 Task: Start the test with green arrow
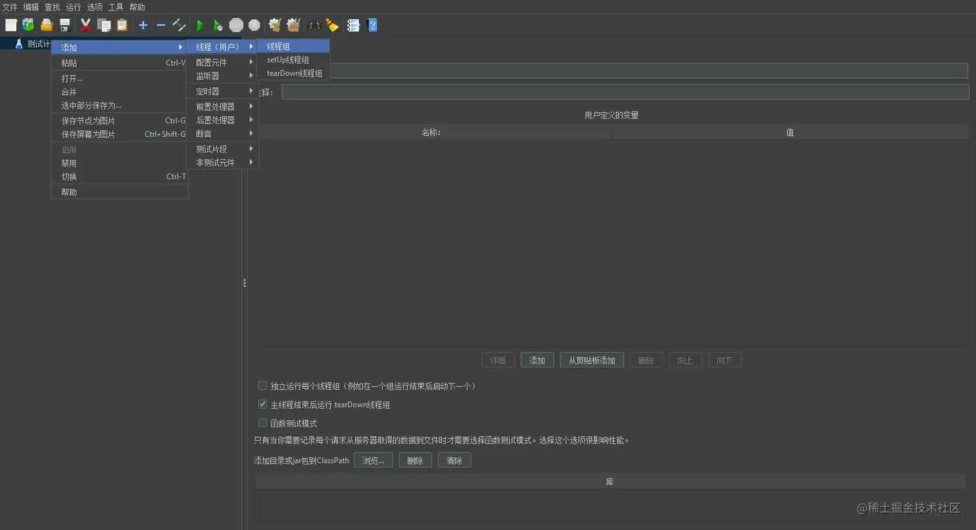coord(200,25)
